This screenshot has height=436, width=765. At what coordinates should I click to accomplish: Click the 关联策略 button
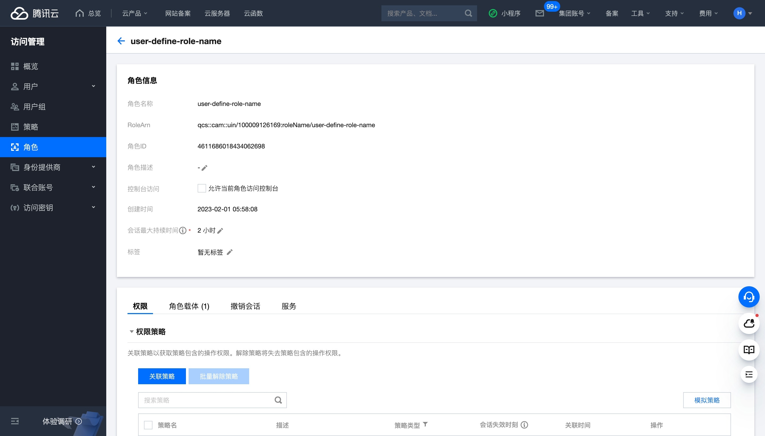[x=162, y=376]
